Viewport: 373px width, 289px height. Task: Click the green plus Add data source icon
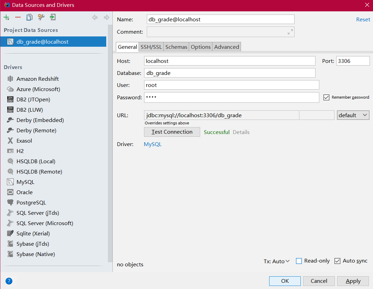tap(7, 18)
